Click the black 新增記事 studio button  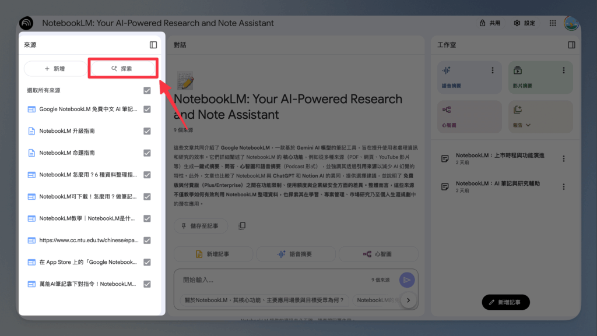[505, 302]
